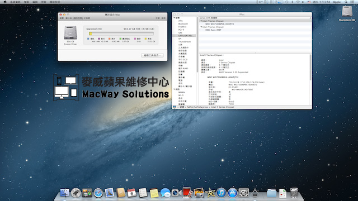Viewport: 358px width, 201px height.
Task: Open blue folder stack in Dock
Action: pos(271,193)
